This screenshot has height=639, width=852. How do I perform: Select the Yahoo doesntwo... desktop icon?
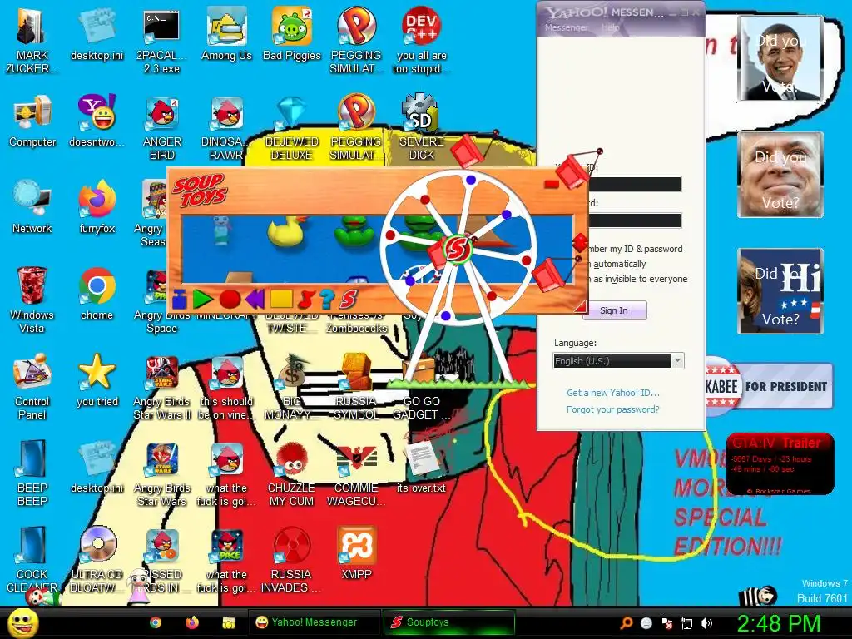coord(97,121)
